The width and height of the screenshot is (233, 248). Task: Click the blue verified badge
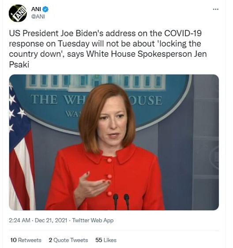46,9
